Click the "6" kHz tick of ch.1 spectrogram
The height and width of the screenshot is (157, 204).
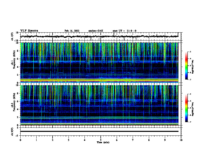coord(18,59)
